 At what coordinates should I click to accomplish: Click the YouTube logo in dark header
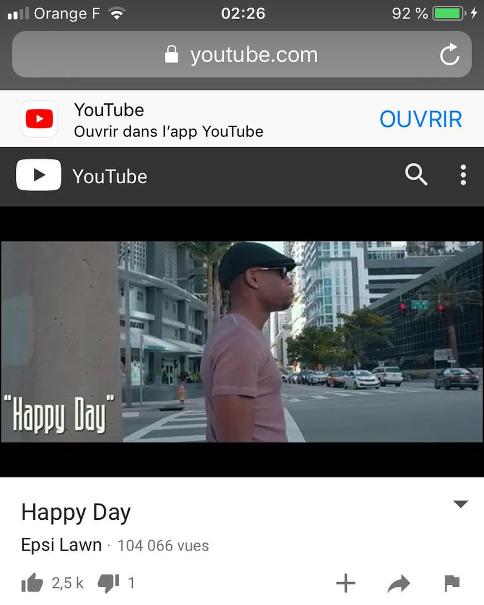tap(39, 175)
